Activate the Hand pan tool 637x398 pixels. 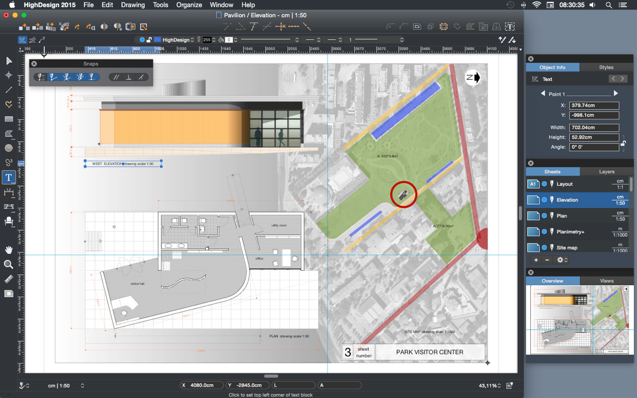coord(9,250)
